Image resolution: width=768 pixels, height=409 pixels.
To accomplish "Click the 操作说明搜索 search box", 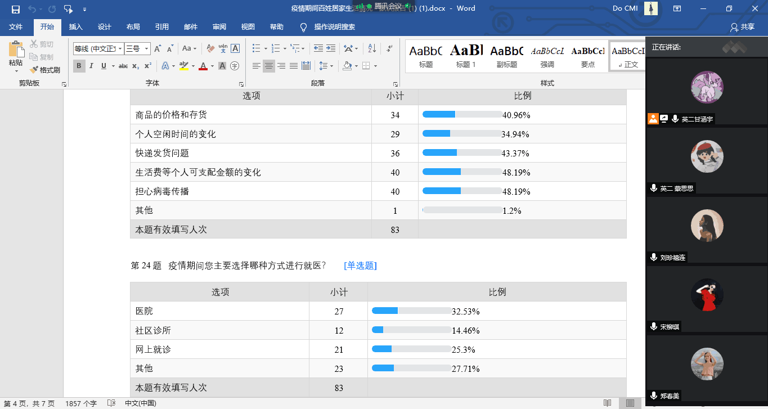I will click(335, 27).
